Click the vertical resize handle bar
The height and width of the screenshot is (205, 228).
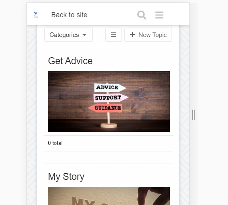click(x=193, y=115)
